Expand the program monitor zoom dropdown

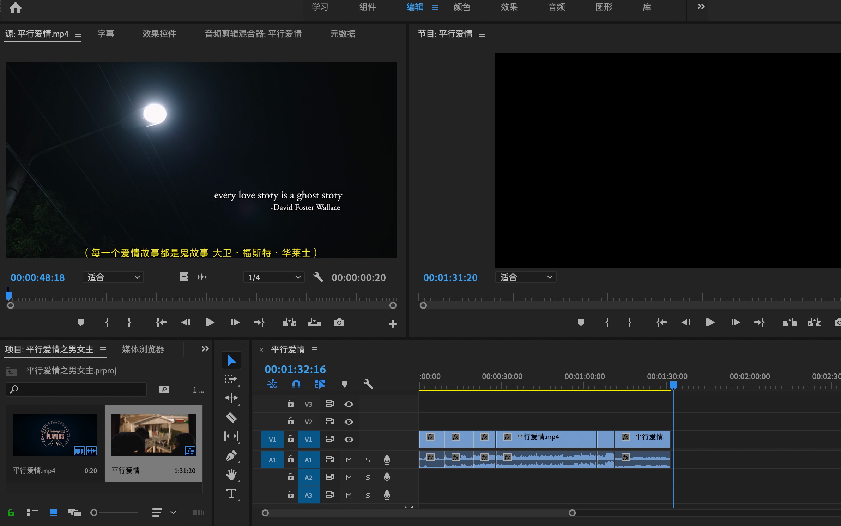(526, 277)
